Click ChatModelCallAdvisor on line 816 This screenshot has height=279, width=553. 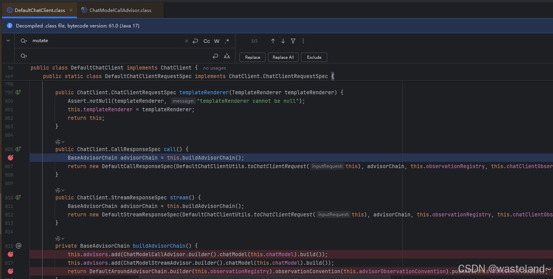pyautogui.click(x=155, y=254)
